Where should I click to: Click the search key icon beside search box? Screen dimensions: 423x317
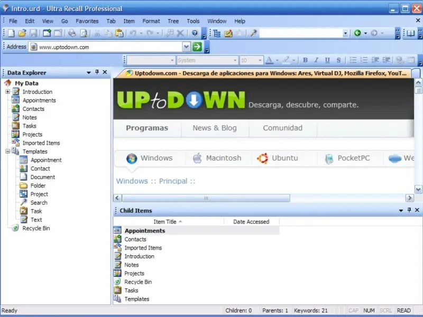tap(253, 33)
